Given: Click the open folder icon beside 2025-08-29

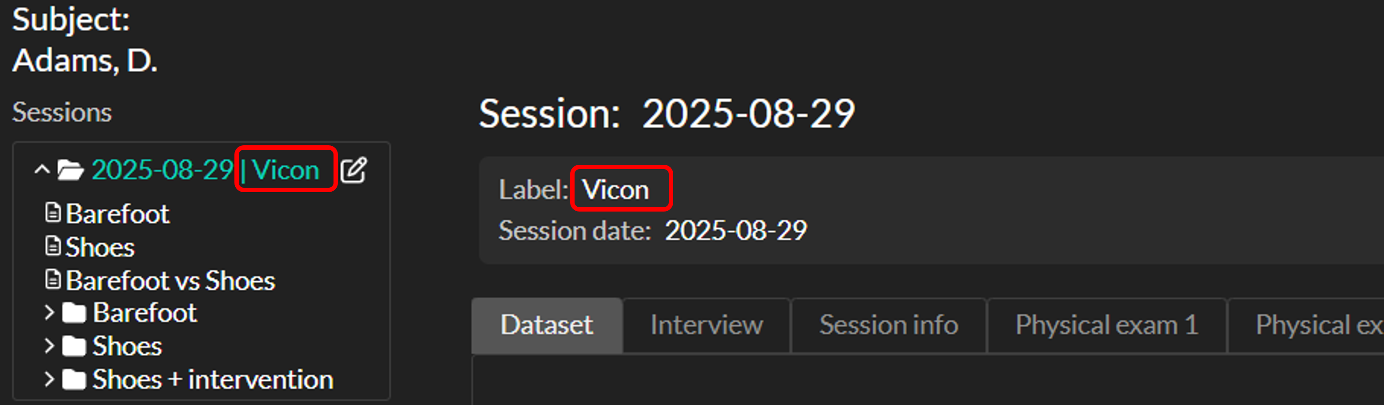Looking at the screenshot, I should [70, 170].
